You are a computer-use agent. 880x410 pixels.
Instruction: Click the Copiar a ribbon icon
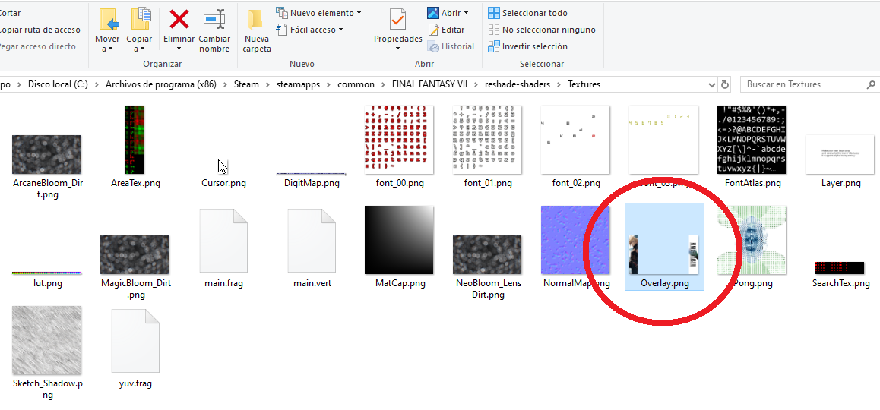point(141,19)
